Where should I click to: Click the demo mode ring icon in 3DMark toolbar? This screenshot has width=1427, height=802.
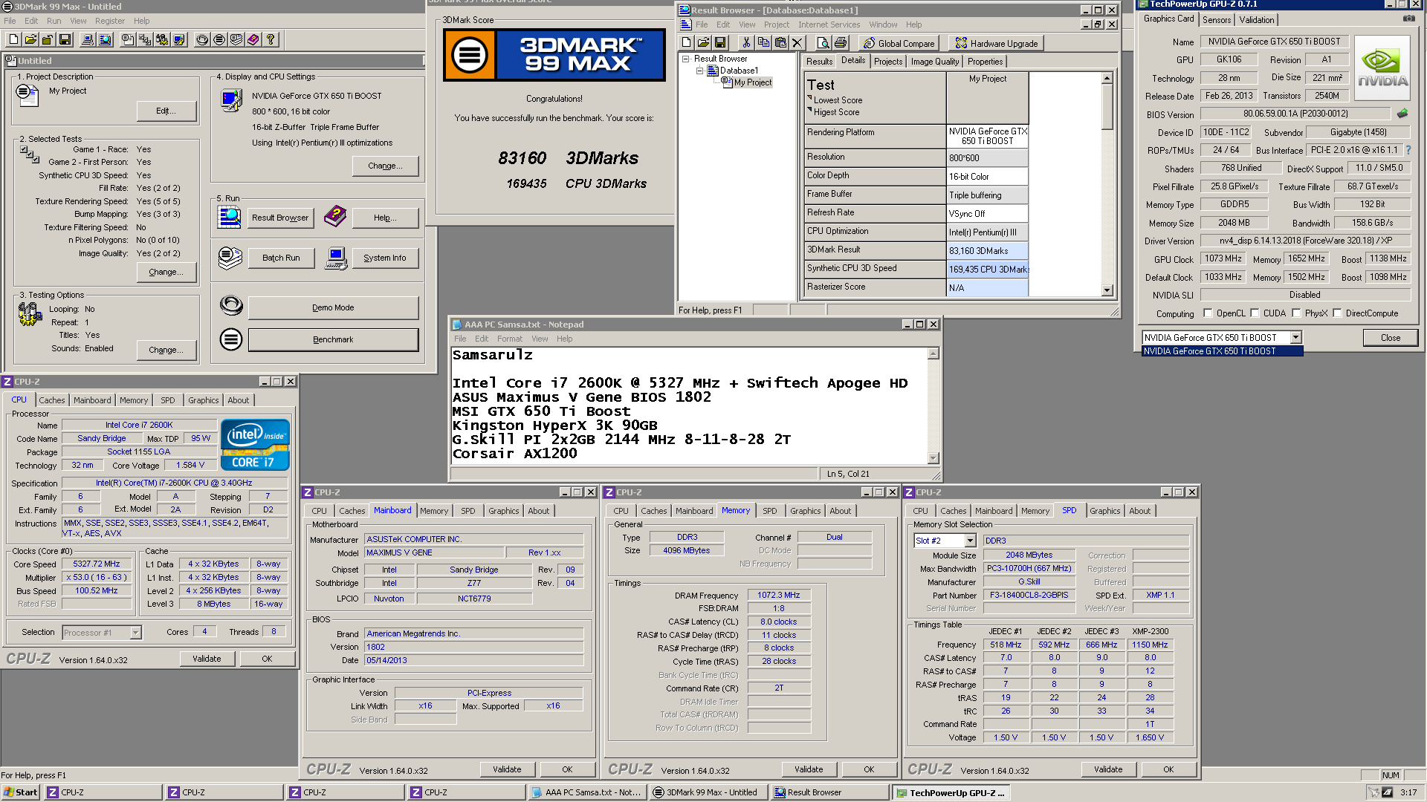[202, 39]
